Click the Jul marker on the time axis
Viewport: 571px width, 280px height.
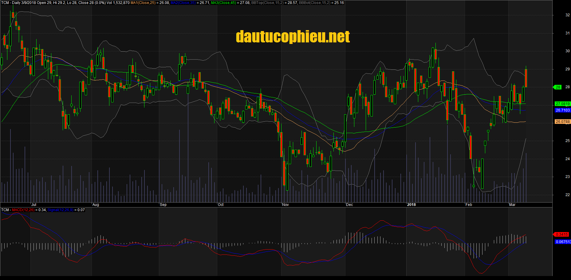click(x=34, y=205)
